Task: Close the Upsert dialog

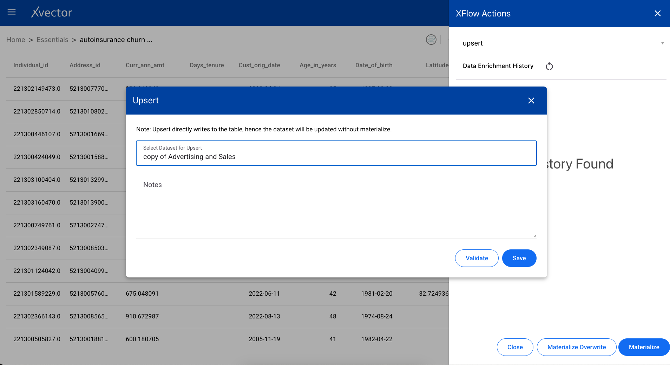Action: pyautogui.click(x=531, y=101)
